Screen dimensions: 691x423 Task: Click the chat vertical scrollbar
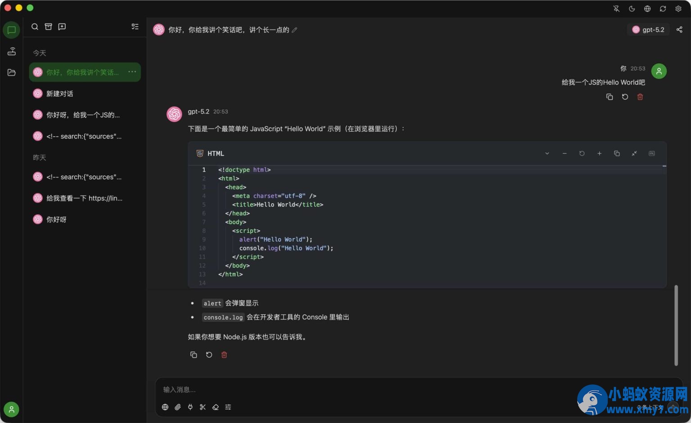point(676,325)
